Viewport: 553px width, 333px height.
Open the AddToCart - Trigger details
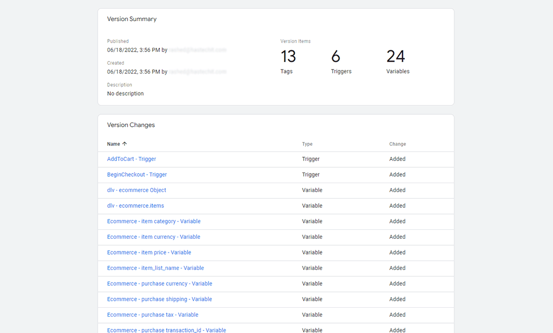131,158
